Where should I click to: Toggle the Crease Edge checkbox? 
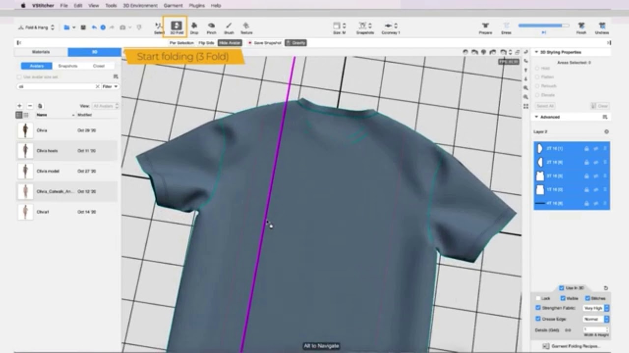538,319
